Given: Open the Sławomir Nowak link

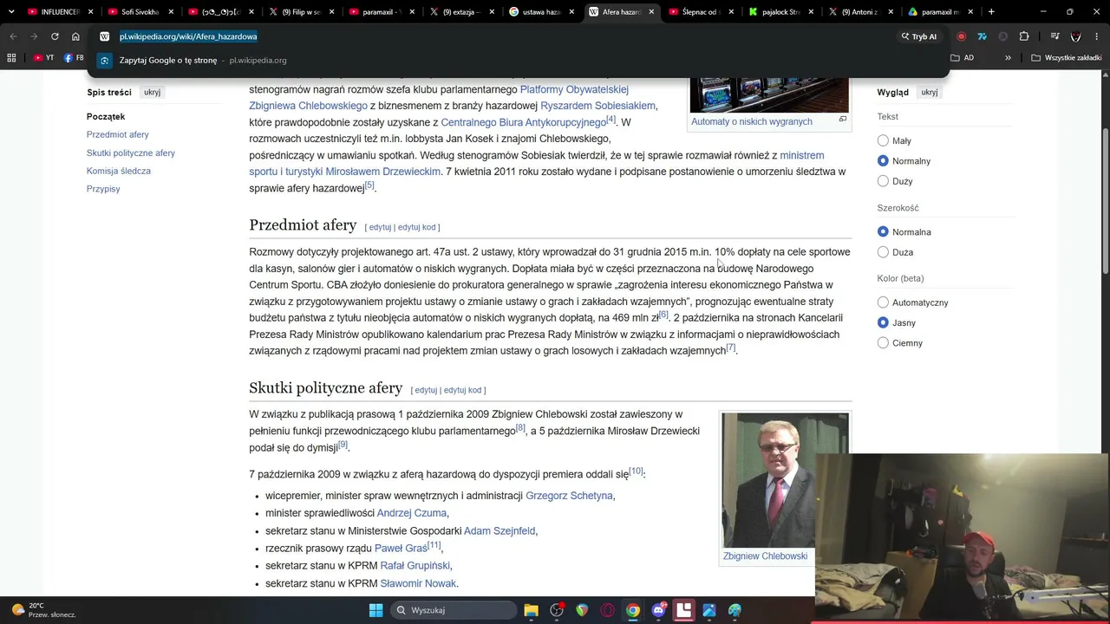Looking at the screenshot, I should coord(418,583).
